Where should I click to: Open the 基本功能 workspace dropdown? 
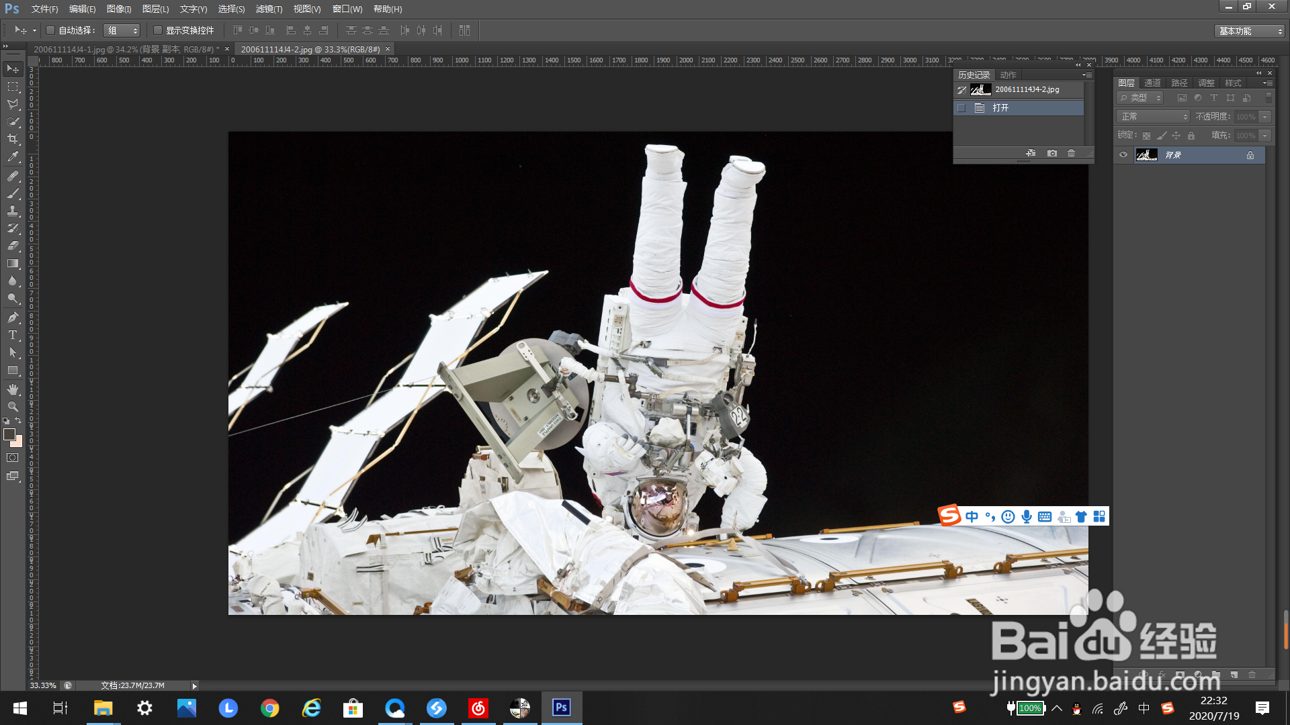1250,31
